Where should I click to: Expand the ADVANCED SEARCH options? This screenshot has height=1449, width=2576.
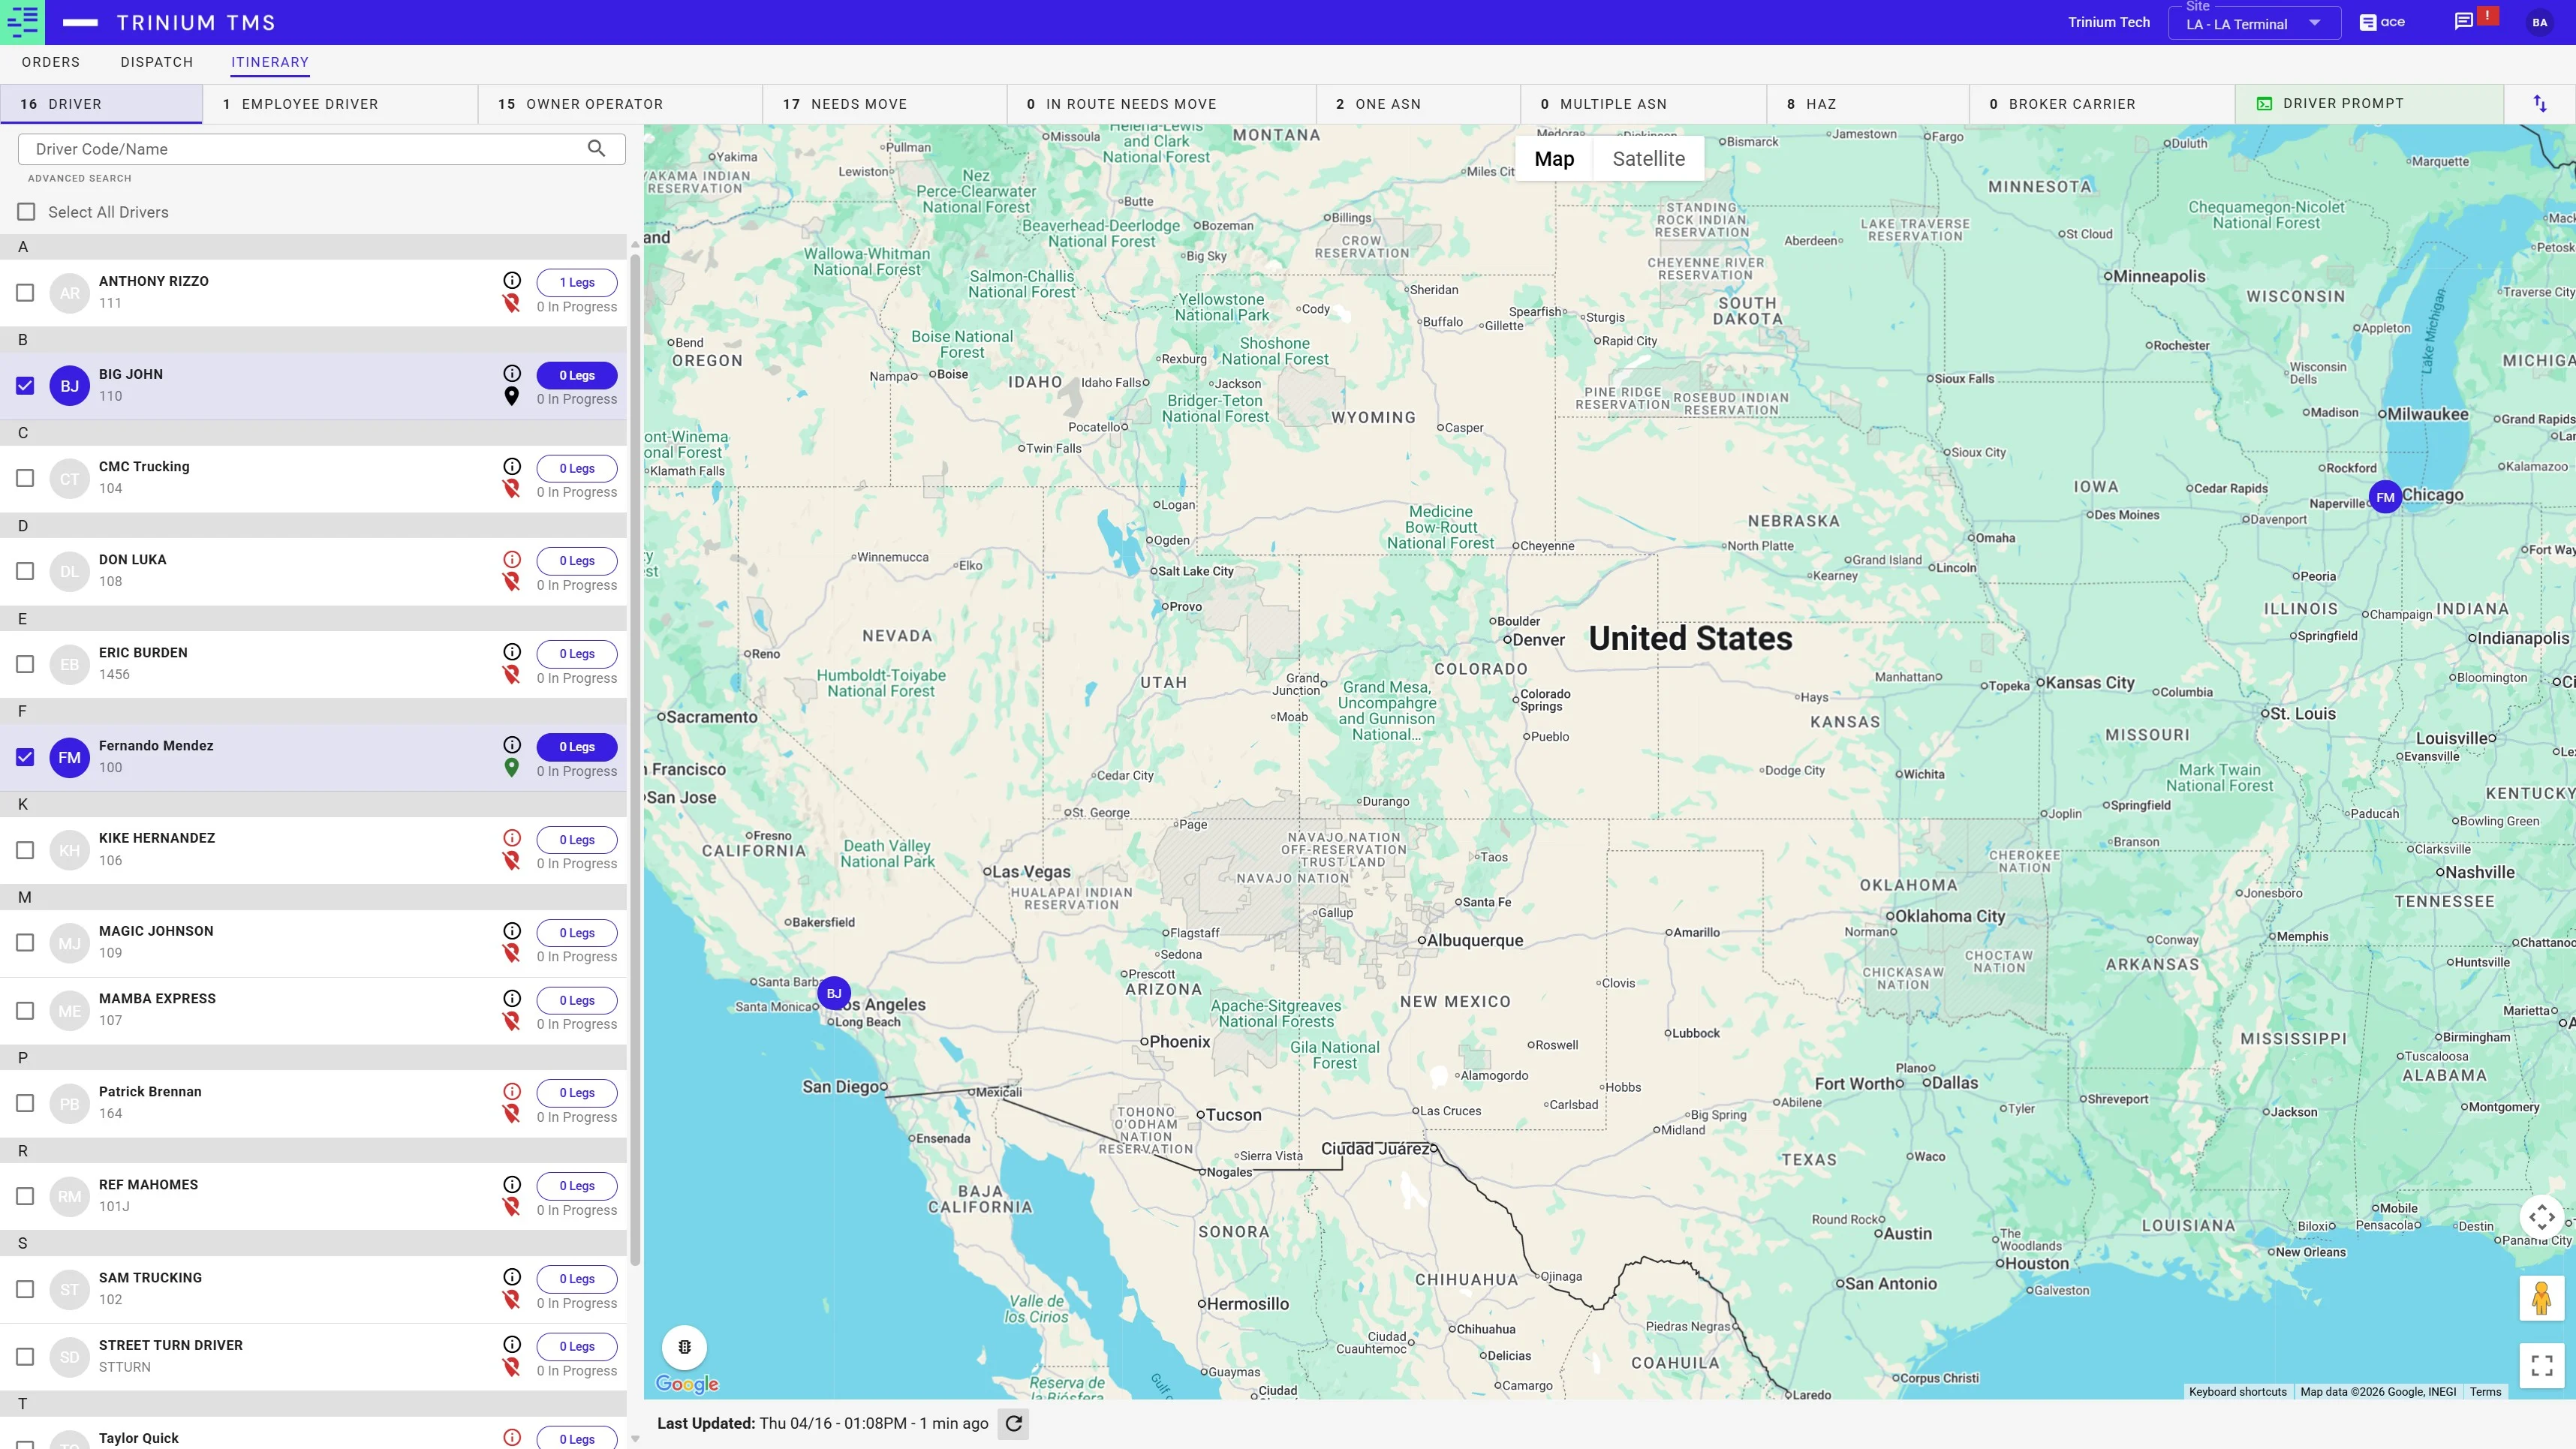point(80,178)
